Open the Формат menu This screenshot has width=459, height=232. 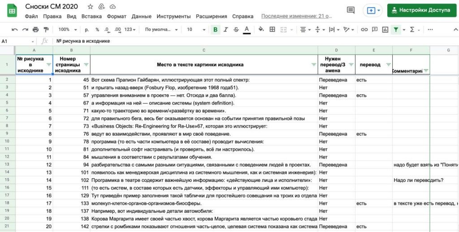coord(117,17)
